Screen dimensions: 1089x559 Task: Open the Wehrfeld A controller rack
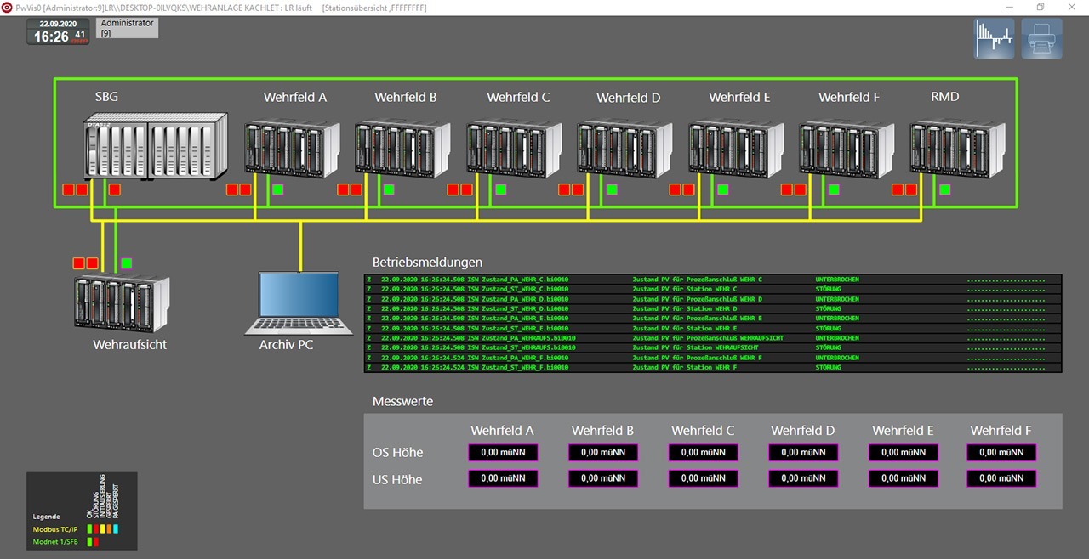pos(292,150)
